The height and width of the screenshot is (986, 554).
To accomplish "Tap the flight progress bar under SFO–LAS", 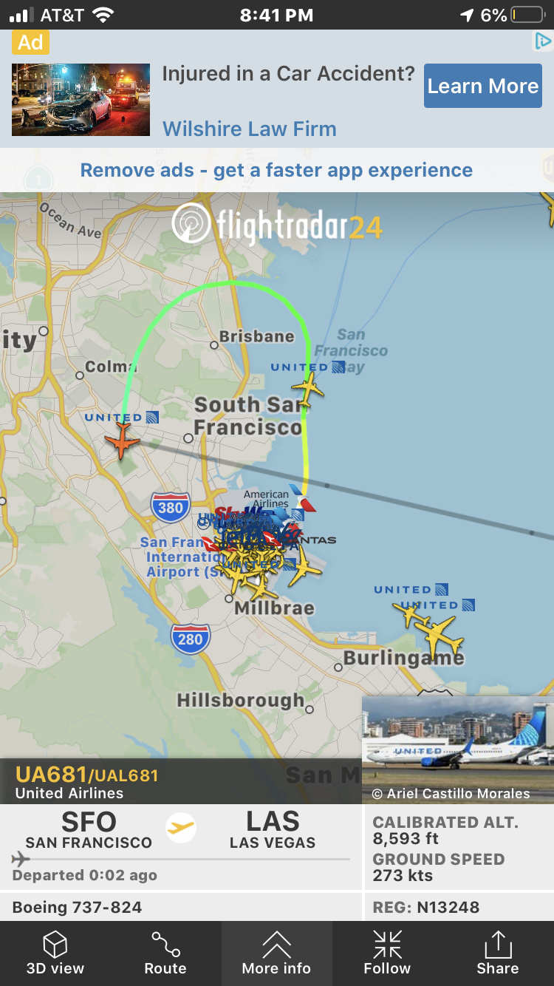I will tap(181, 859).
